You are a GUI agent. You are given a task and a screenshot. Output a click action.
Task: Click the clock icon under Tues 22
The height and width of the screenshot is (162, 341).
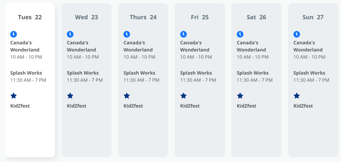pyautogui.click(x=14, y=34)
